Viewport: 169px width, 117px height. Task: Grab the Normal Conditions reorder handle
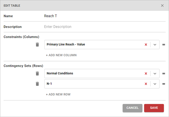[164, 74]
